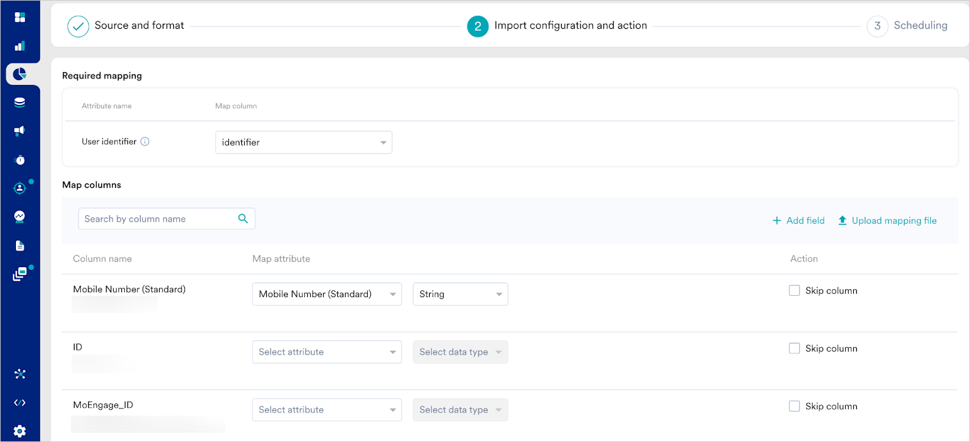Click the Add field link
Screen dimensions: 970x442
(x=799, y=221)
